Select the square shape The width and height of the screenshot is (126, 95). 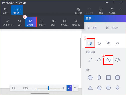[x=108, y=78]
